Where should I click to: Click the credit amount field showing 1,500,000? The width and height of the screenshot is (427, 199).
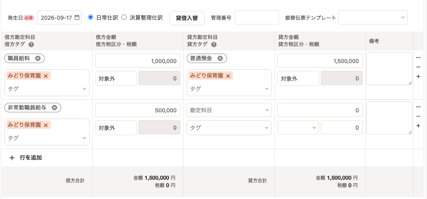tap(320, 61)
